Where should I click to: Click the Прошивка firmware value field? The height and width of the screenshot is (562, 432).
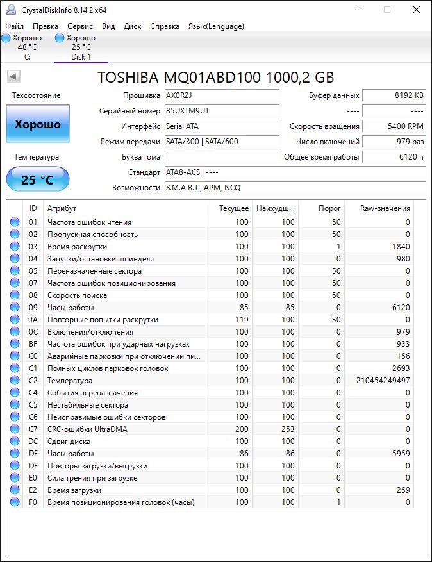coord(222,95)
